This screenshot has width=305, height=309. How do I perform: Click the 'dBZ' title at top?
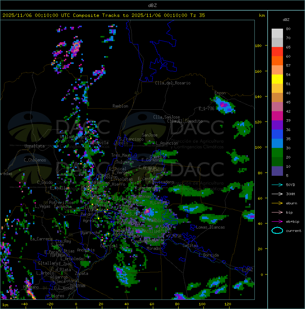coord(152,5)
